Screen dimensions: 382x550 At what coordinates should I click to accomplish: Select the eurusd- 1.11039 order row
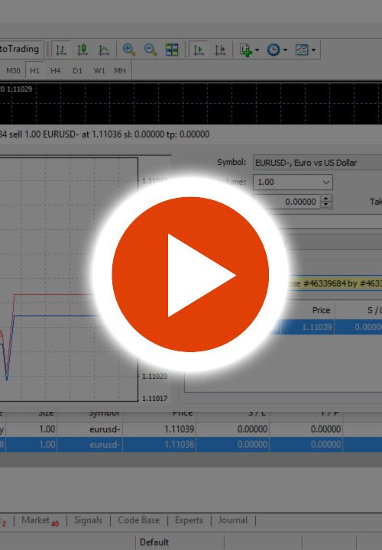(191, 429)
